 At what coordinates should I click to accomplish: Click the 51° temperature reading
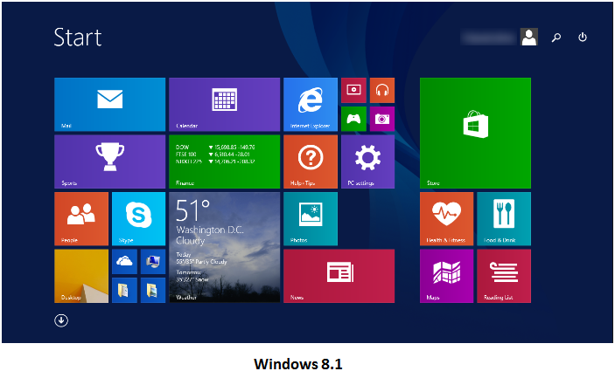(x=192, y=211)
